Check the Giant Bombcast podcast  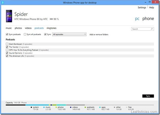pyautogui.click(x=7, y=44)
